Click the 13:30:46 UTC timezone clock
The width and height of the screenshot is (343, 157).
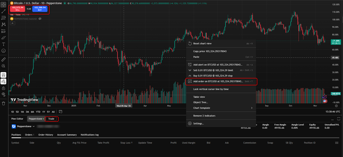click(x=333, y=112)
